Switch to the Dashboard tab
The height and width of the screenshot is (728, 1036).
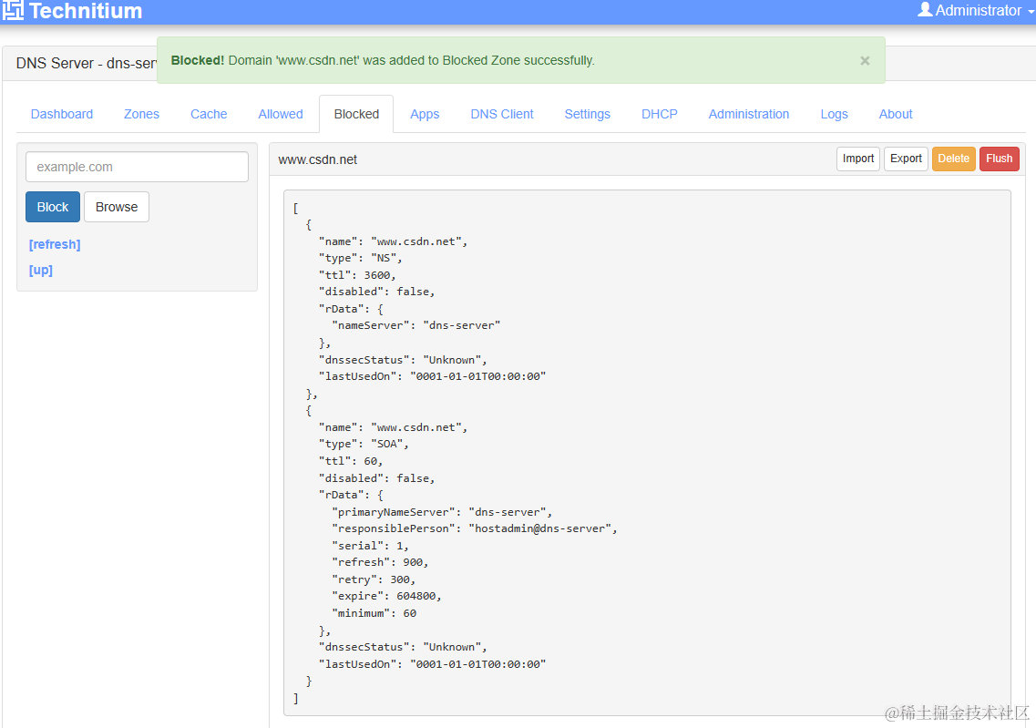coord(61,114)
